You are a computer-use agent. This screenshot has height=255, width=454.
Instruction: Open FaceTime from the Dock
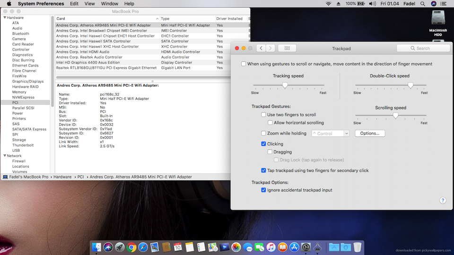259,247
